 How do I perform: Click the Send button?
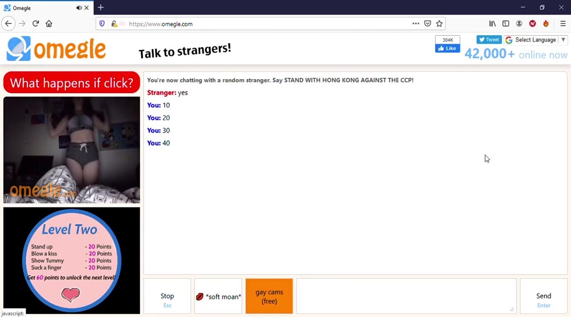pyautogui.click(x=543, y=297)
